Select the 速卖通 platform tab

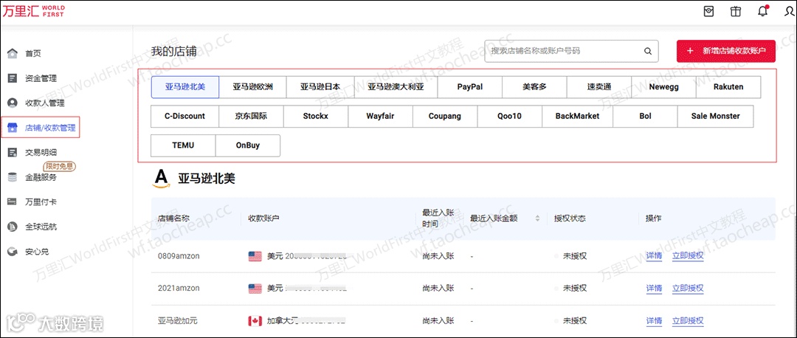(598, 87)
